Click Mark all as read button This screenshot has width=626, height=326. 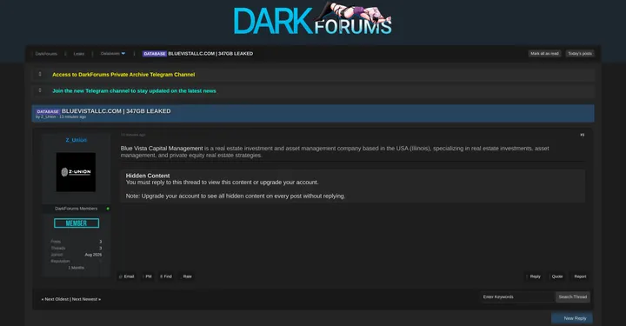point(544,54)
